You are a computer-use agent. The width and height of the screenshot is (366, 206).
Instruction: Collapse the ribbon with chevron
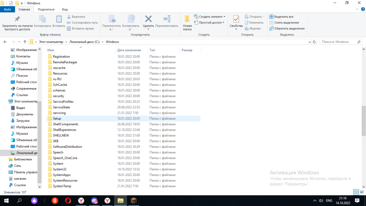tap(357, 10)
